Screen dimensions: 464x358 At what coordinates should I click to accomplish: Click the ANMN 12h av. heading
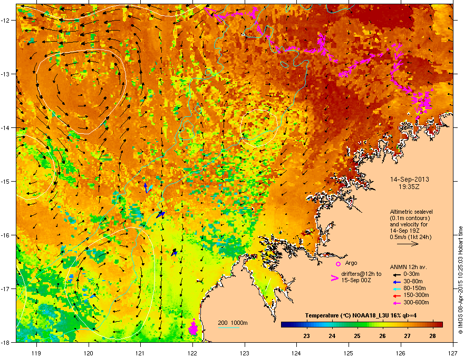408,267
